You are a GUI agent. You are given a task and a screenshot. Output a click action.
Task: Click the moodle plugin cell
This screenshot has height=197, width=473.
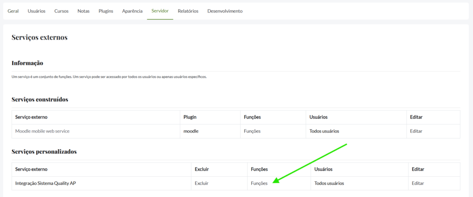[x=190, y=131]
